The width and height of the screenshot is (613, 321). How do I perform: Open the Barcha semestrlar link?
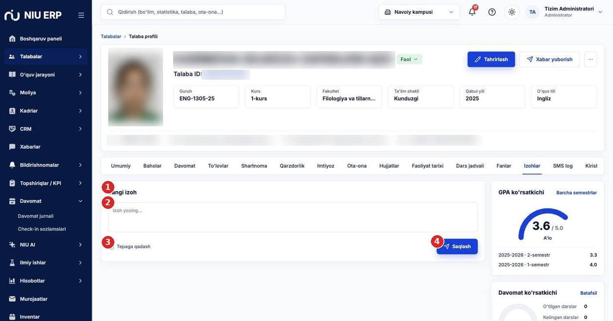577,193
